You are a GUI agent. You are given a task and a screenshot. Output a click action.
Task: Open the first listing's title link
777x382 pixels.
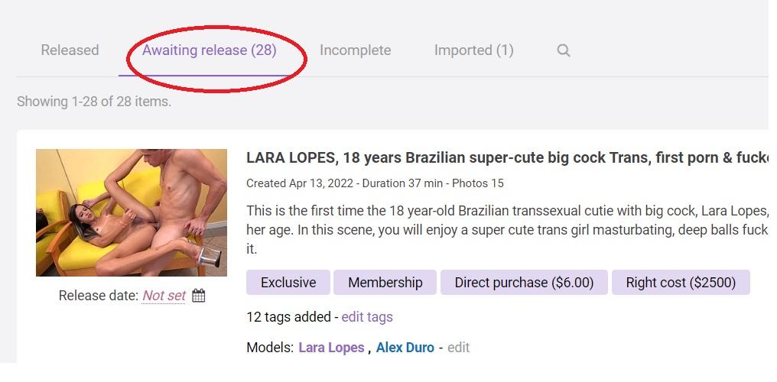pyautogui.click(x=505, y=158)
